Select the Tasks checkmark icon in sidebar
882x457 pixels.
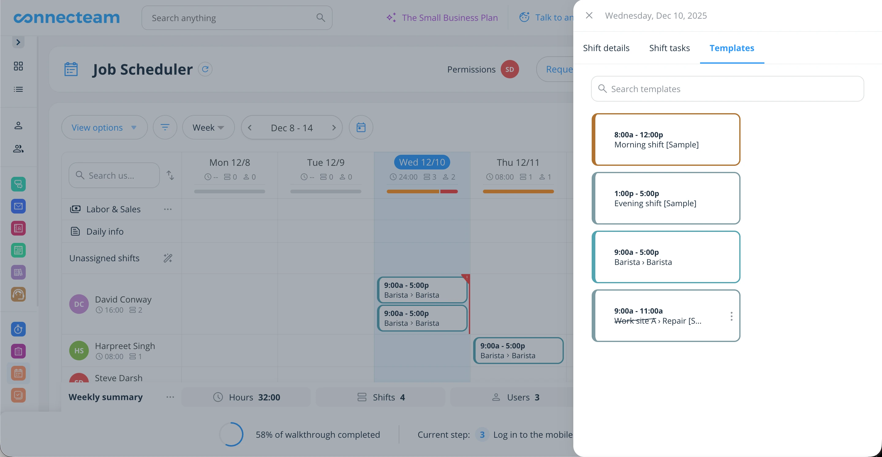(x=18, y=395)
